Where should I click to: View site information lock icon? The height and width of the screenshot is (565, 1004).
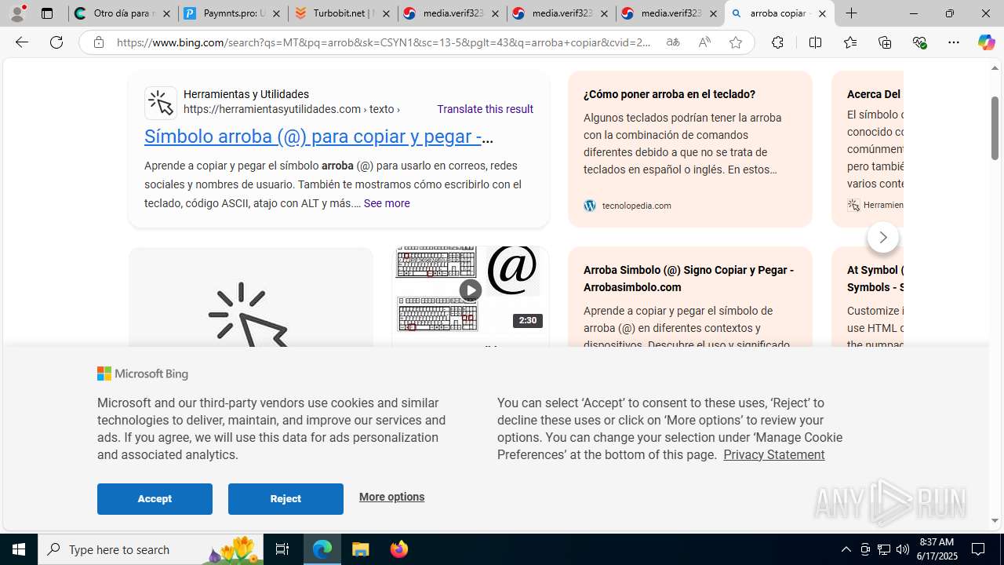[x=98, y=42]
